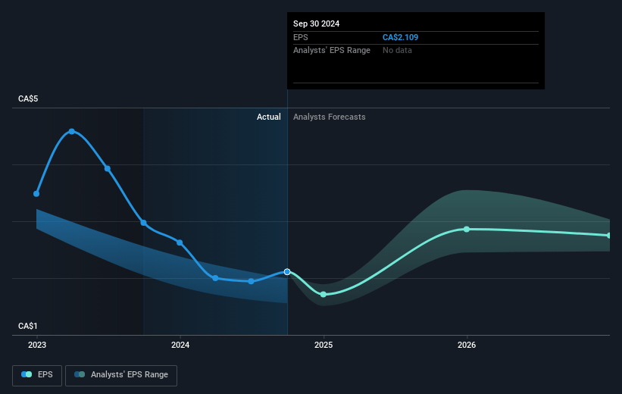Click the EPS legend color icon
The image size is (622, 394).
pos(27,374)
